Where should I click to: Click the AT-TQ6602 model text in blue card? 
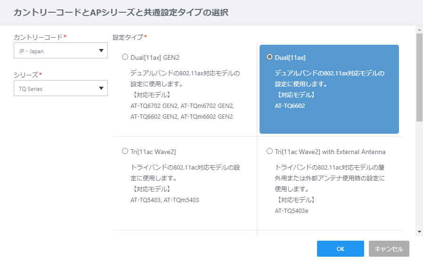(290, 106)
